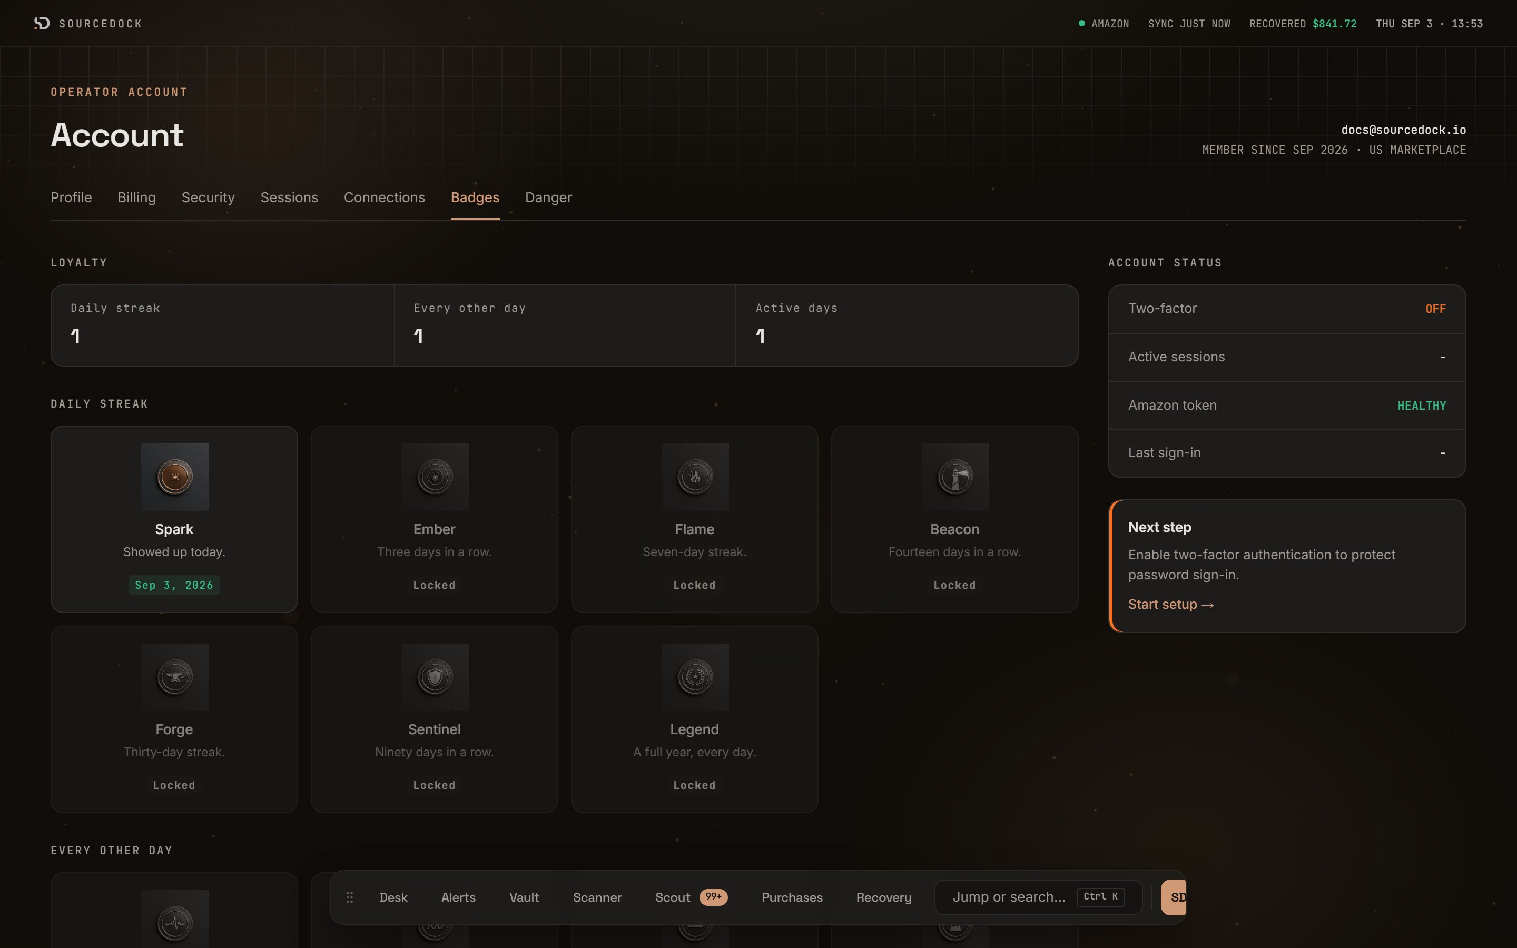Image resolution: width=1517 pixels, height=948 pixels.
Task: Click the Sentinel shield badge icon
Action: coord(435,677)
